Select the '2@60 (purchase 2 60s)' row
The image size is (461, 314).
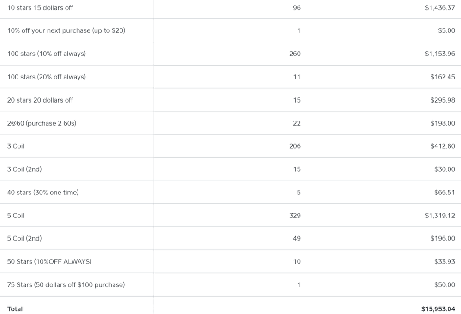(42, 123)
